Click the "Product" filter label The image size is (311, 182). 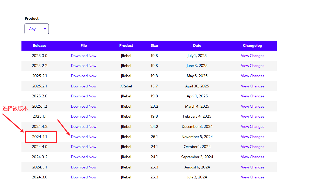(32, 18)
